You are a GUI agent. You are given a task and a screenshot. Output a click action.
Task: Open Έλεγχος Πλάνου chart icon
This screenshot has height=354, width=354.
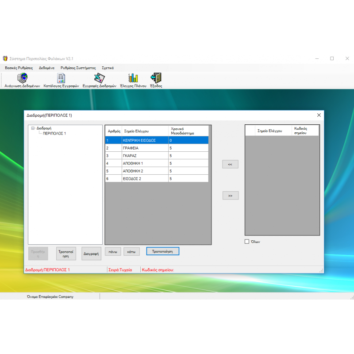(x=133, y=78)
